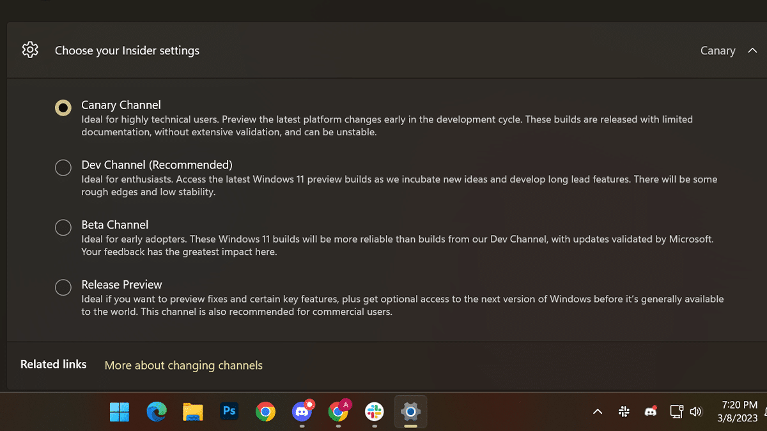Open File Explorer from the taskbar

(192, 412)
